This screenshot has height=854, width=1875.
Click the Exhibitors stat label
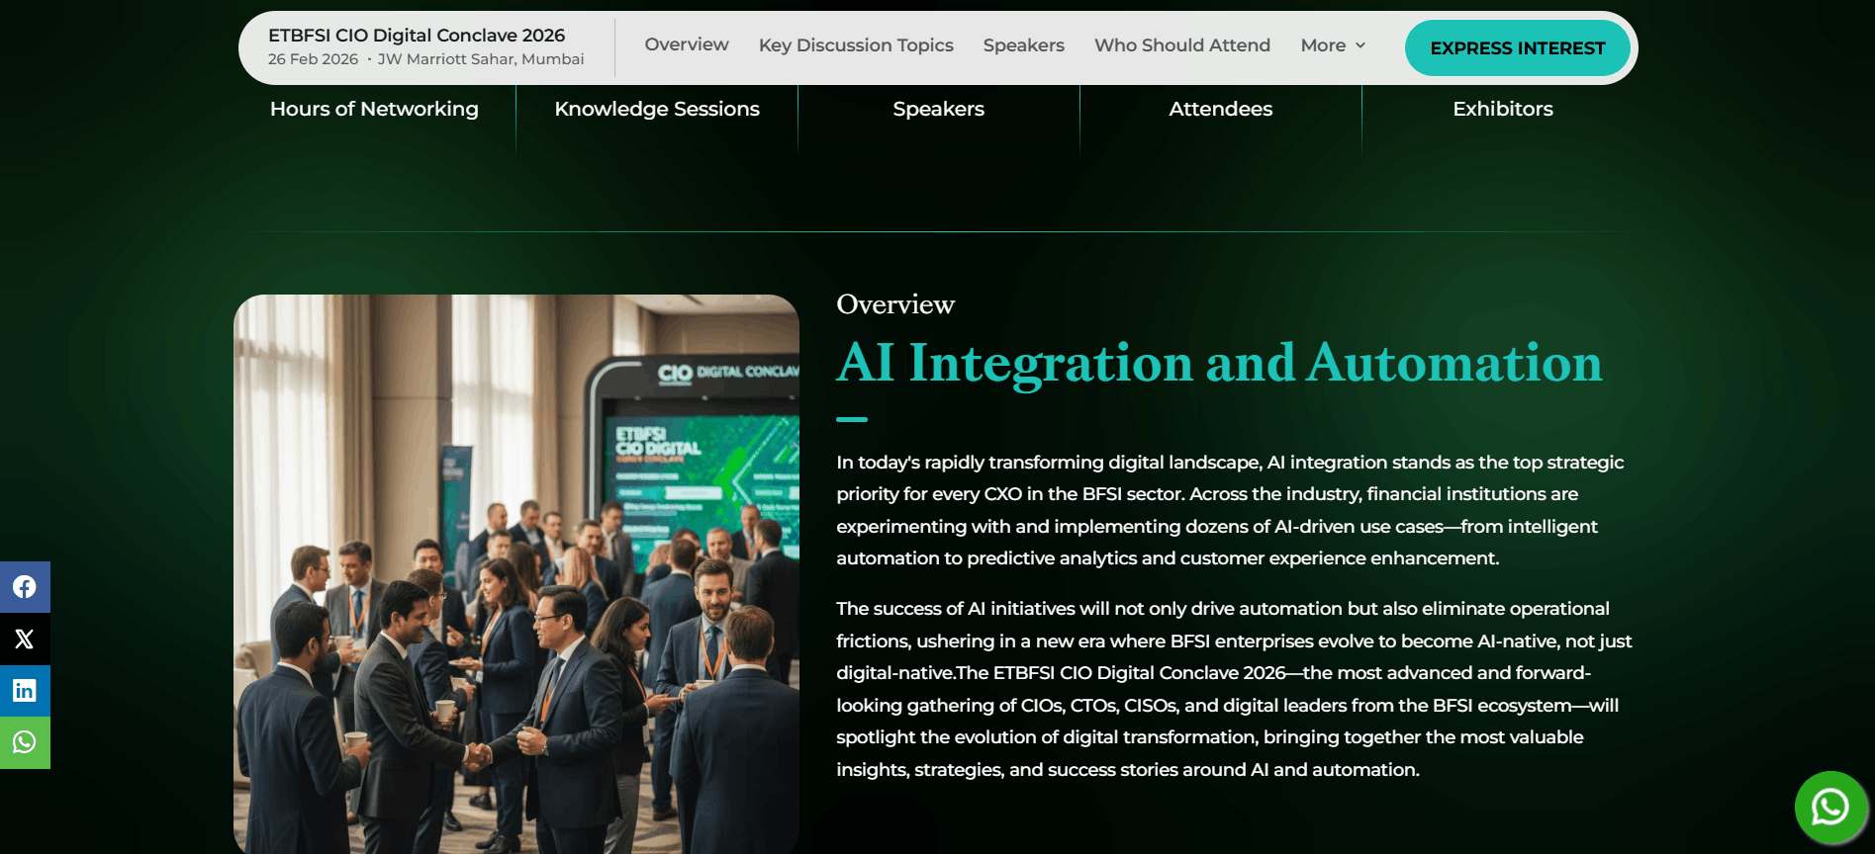[x=1502, y=109]
